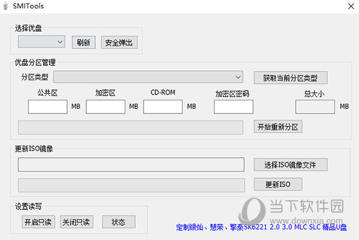Click the partition progress bar

pyautogui.click(x=131, y=127)
